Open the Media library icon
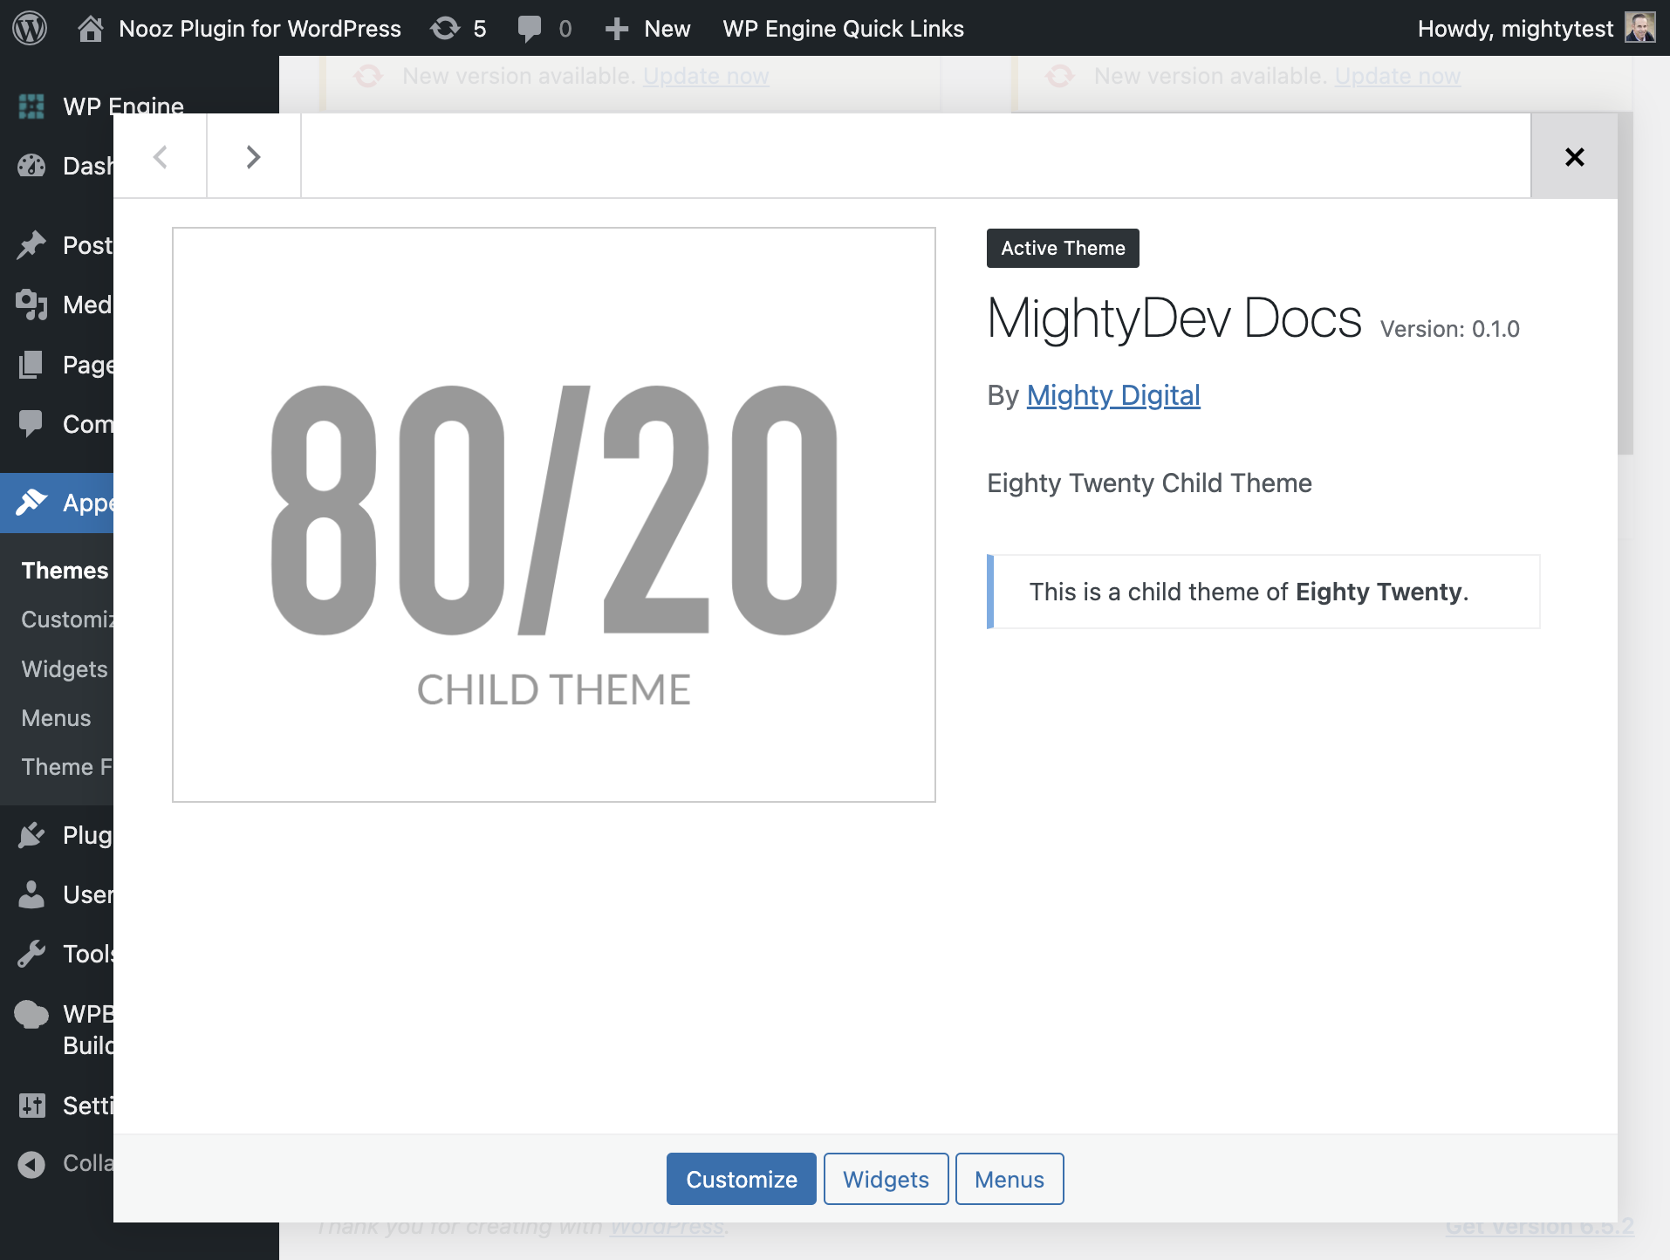This screenshot has height=1260, width=1670. tap(31, 305)
